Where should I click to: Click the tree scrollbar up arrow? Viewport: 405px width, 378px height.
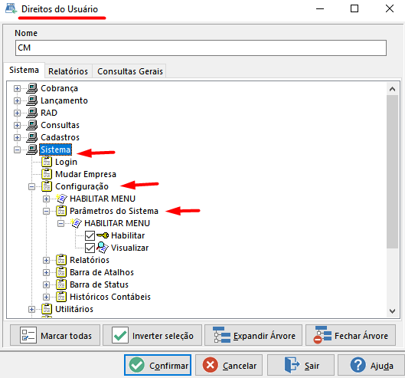click(392, 89)
